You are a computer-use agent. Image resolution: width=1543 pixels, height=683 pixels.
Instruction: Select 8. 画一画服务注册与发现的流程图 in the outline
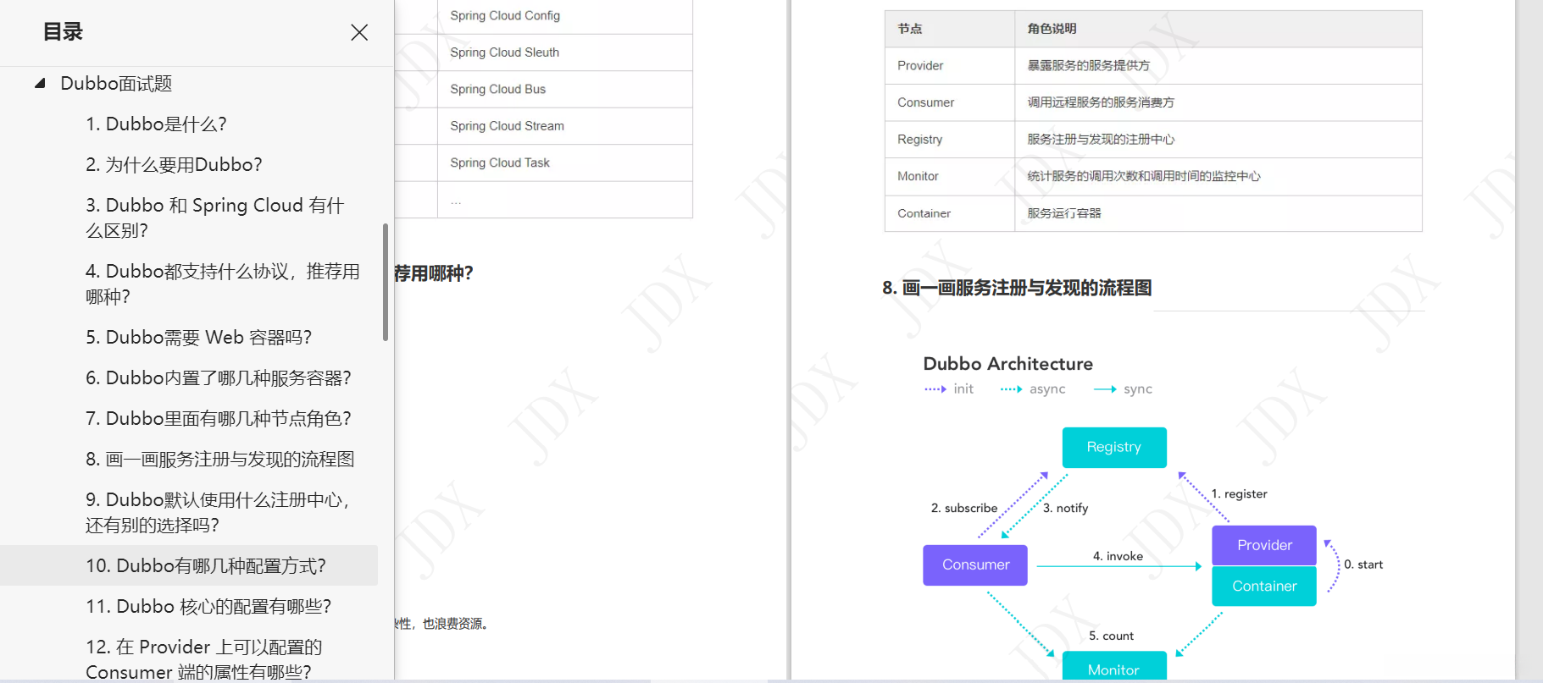click(220, 459)
